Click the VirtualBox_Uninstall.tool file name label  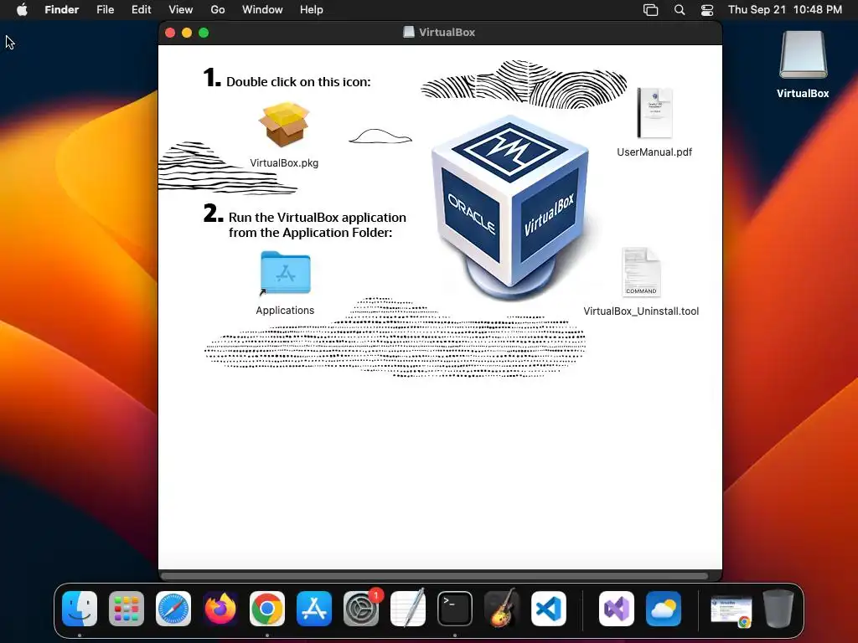click(x=641, y=311)
